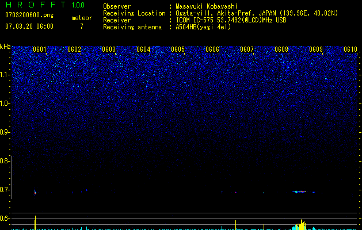This screenshot has height=230, width=362.
Task: Click the Ogata-vill. Akita-Pref. JAPAN location text
Action: point(257,13)
